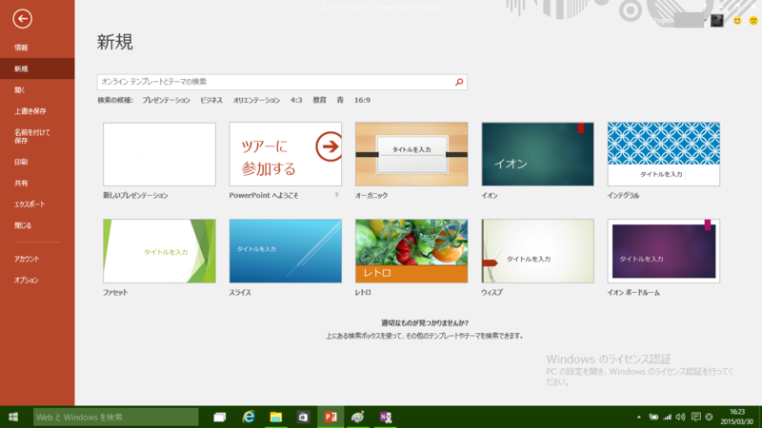Image resolution: width=762 pixels, height=428 pixels.
Task: Open the Paint app on taskbar
Action: coord(358,417)
